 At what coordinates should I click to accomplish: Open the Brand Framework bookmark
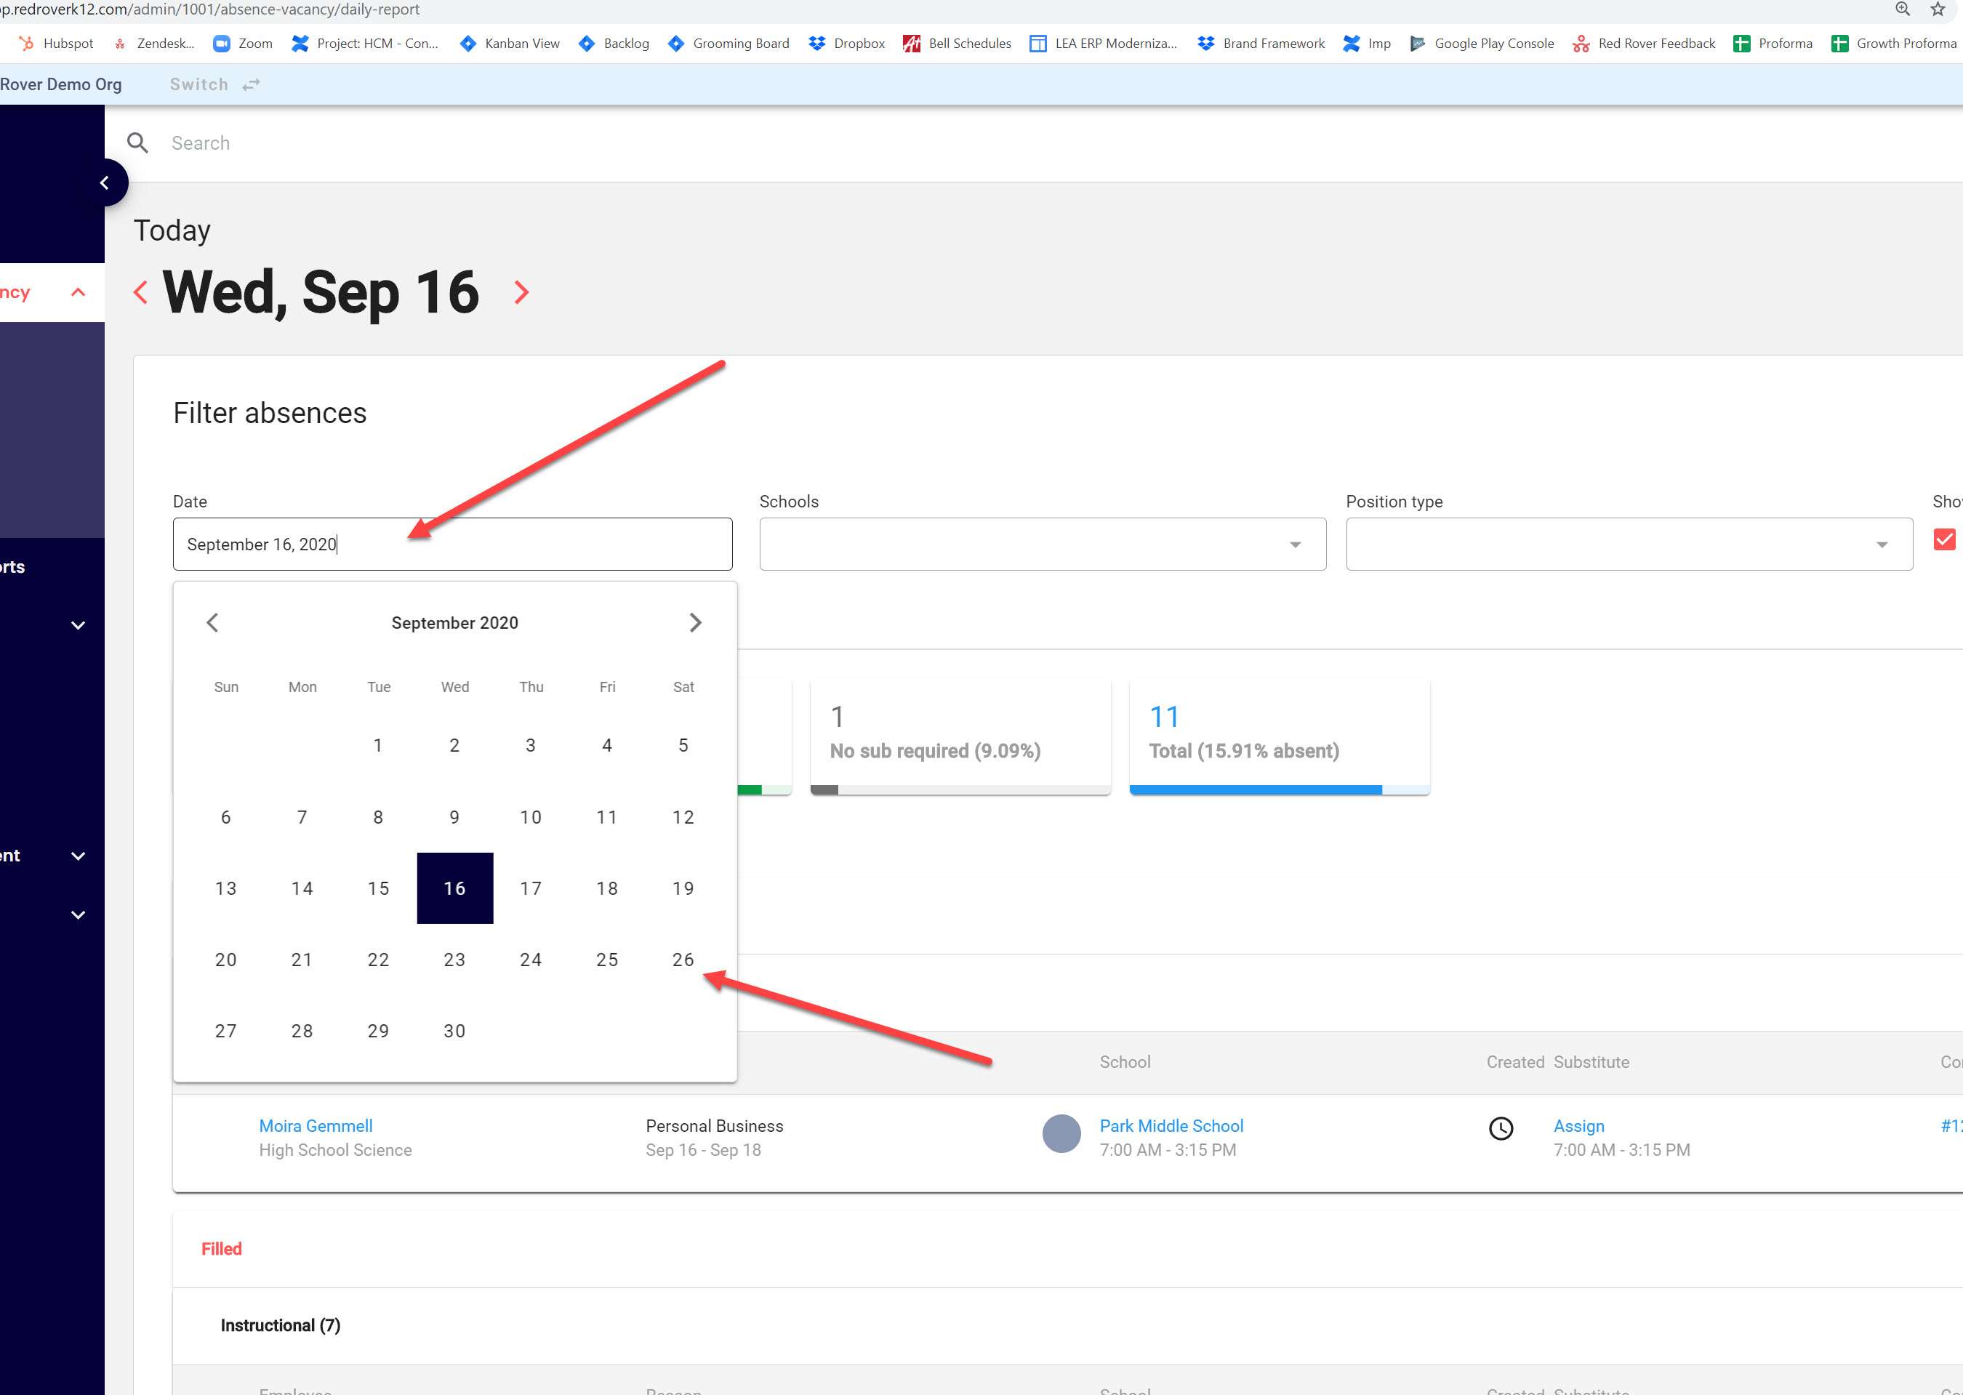[1261, 43]
